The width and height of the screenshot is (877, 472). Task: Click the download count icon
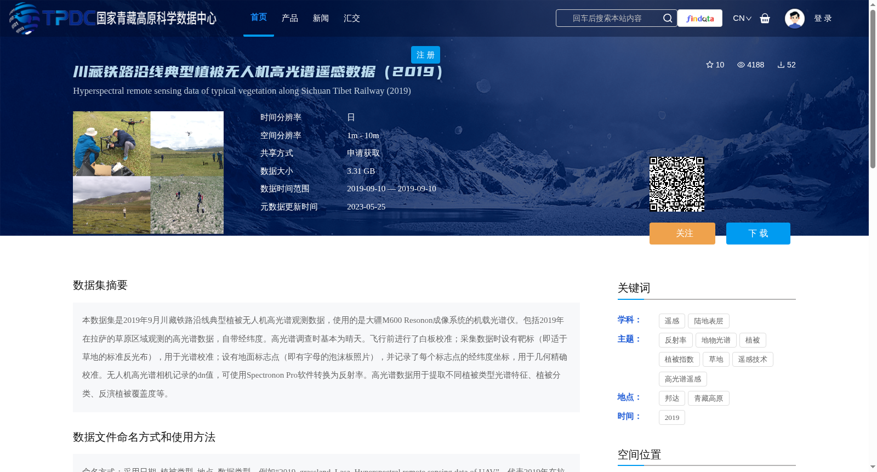click(x=781, y=65)
